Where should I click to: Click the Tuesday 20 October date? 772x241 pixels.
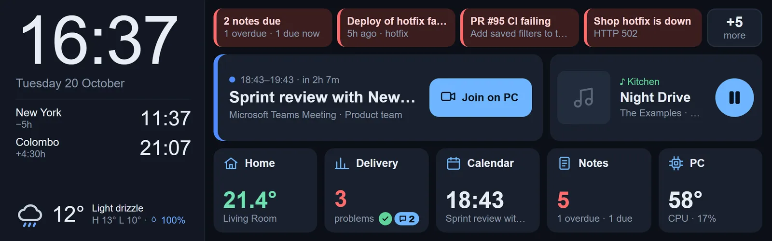pyautogui.click(x=70, y=83)
